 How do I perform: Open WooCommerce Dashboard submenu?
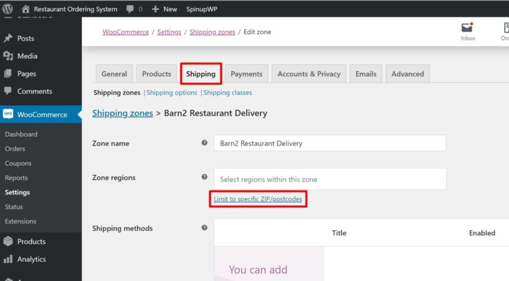click(21, 134)
